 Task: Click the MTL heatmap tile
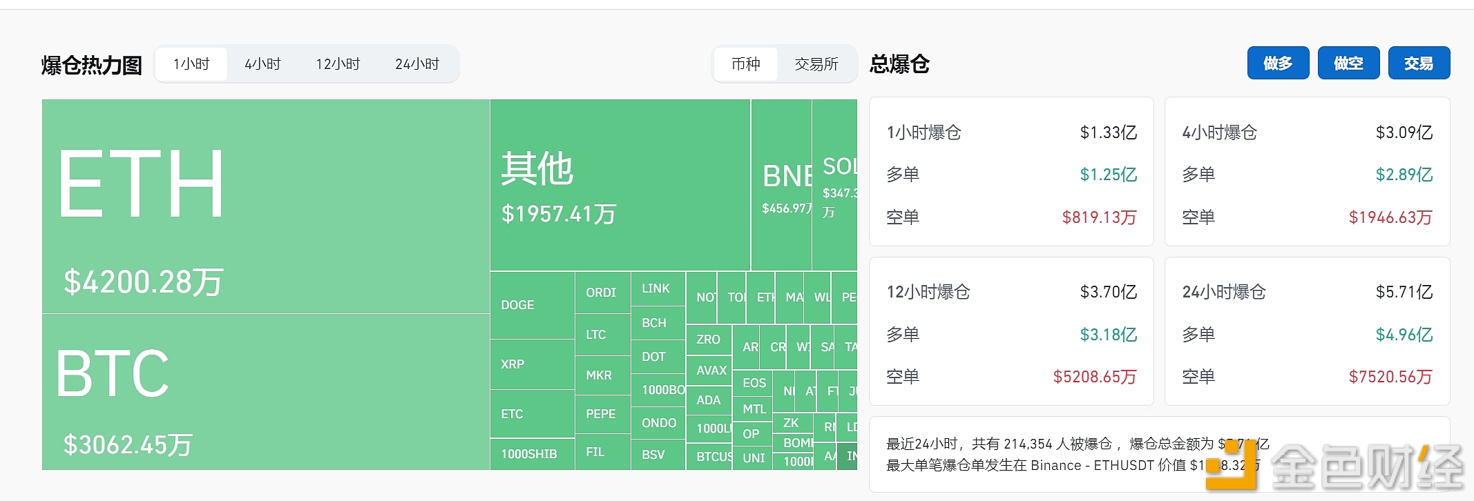click(x=753, y=409)
